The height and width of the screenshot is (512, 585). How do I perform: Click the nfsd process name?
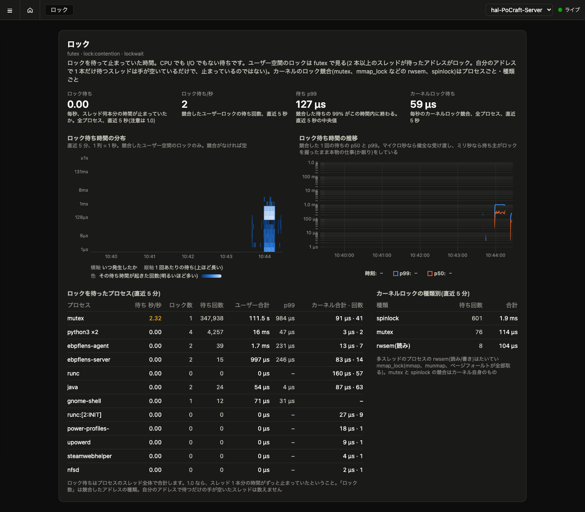(x=73, y=470)
